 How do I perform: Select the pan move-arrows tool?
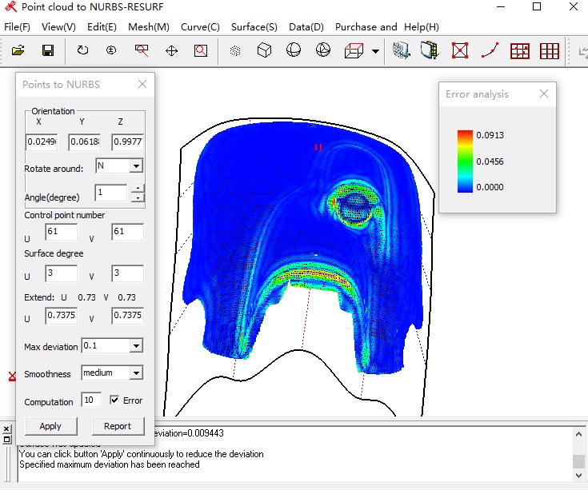[x=171, y=51]
